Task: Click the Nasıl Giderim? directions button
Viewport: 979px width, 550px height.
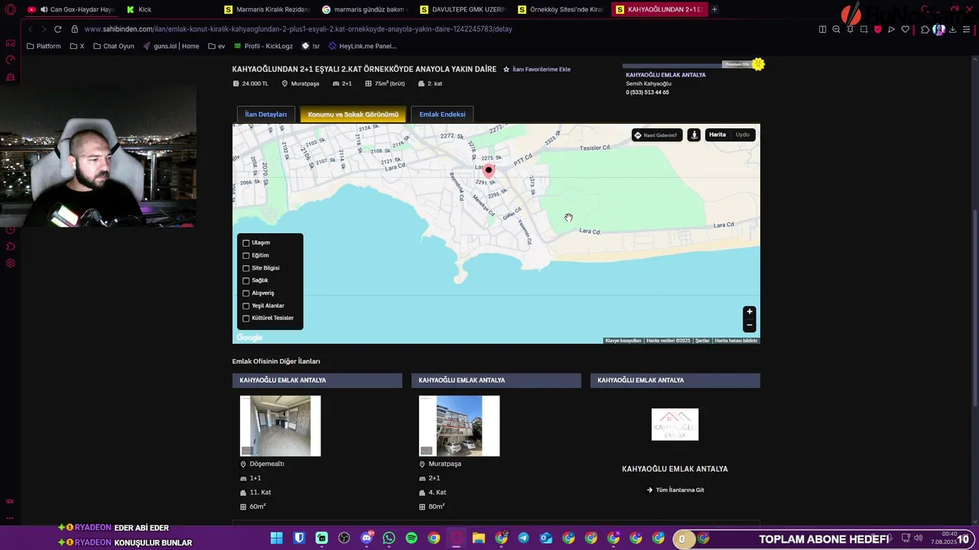Action: (x=657, y=135)
